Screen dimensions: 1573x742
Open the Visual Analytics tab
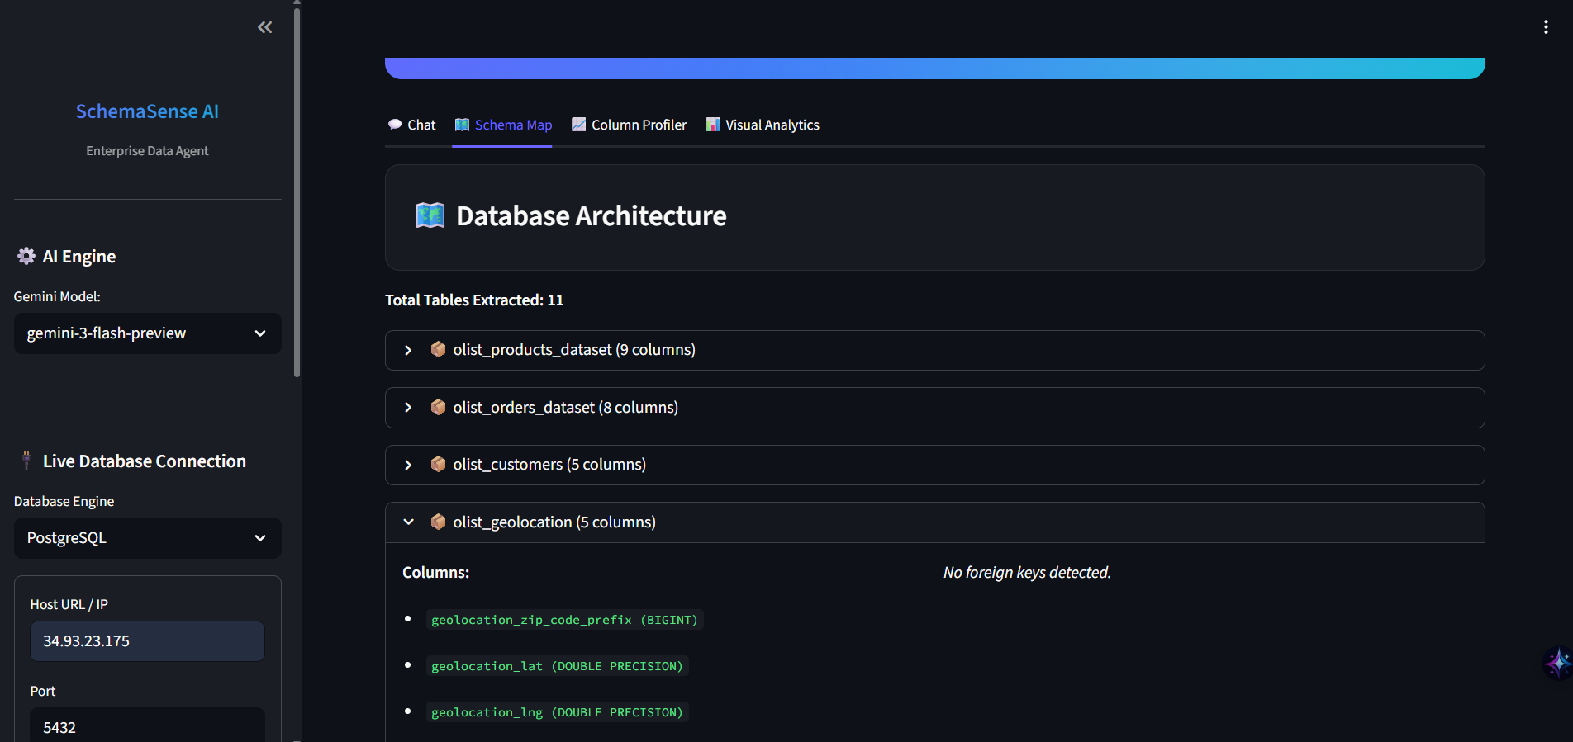coord(762,125)
